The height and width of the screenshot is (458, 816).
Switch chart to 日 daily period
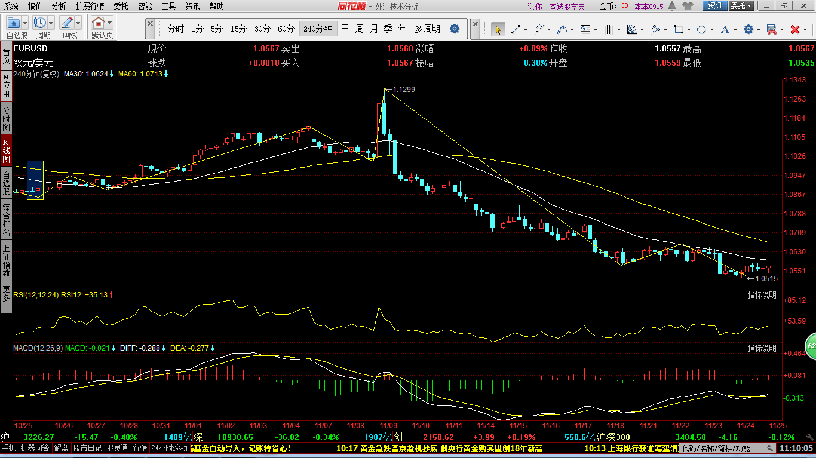(x=345, y=29)
